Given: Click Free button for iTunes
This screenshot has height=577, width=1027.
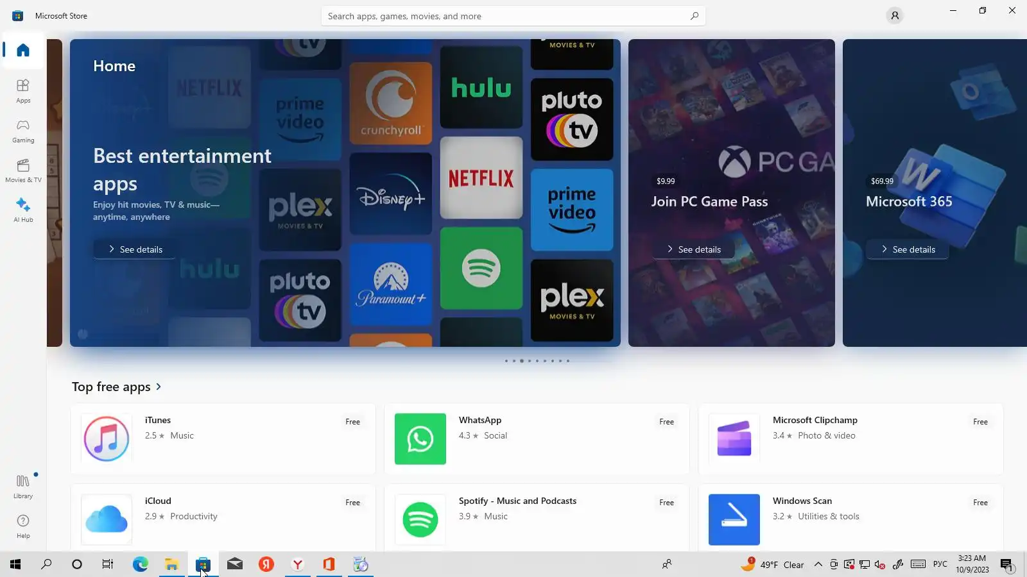Looking at the screenshot, I should [353, 422].
